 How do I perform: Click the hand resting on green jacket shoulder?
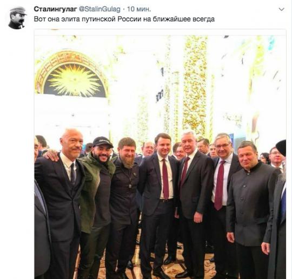pyautogui.click(x=51, y=155)
